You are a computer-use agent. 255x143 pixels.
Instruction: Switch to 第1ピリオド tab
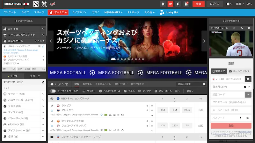(x=121, y=84)
